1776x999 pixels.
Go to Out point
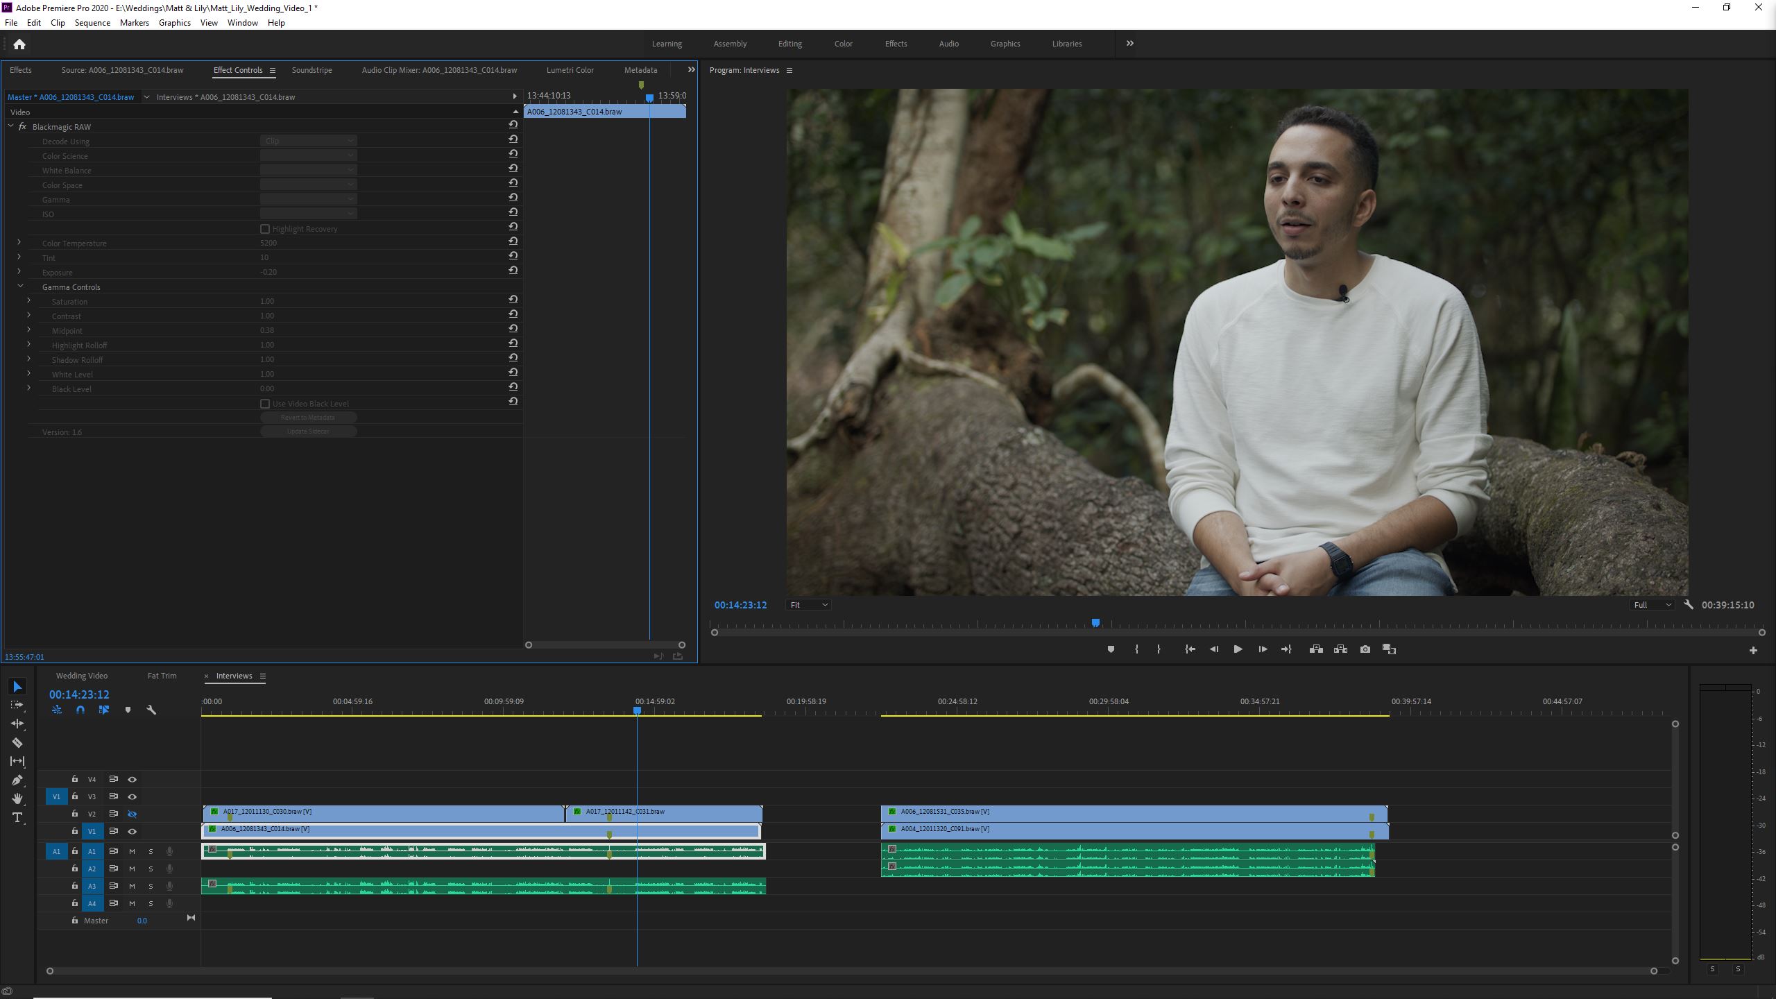[1286, 649]
